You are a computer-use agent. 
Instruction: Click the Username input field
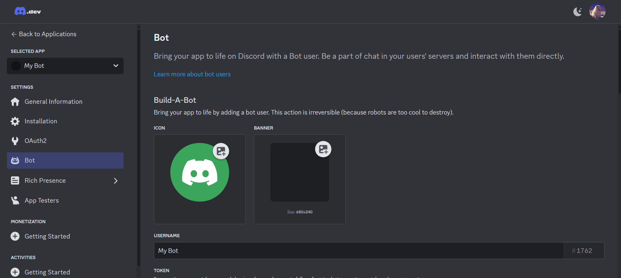point(359,251)
